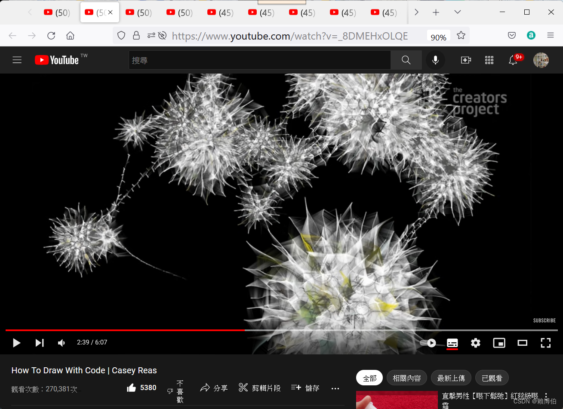Toggle subtitles in the player

(x=452, y=343)
